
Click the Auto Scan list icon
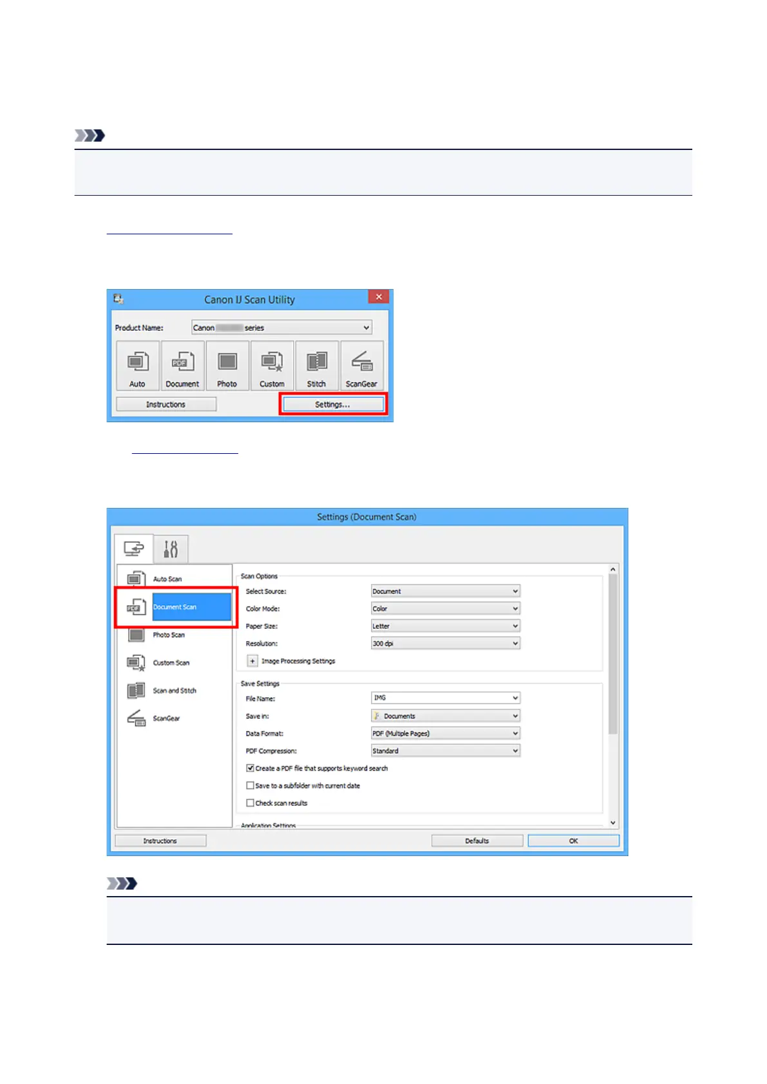(136, 579)
